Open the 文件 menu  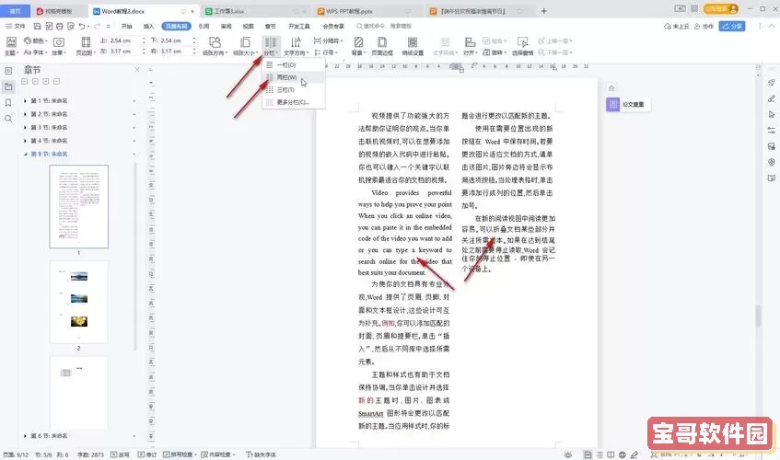[x=16, y=26]
